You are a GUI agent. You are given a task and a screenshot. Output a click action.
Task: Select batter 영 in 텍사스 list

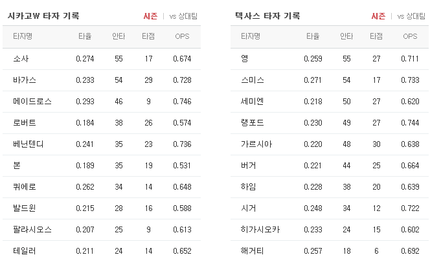(245, 58)
